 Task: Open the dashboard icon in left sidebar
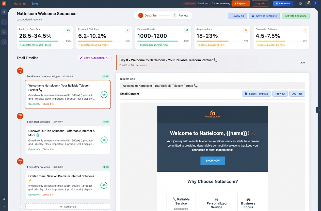click(x=4, y=12)
